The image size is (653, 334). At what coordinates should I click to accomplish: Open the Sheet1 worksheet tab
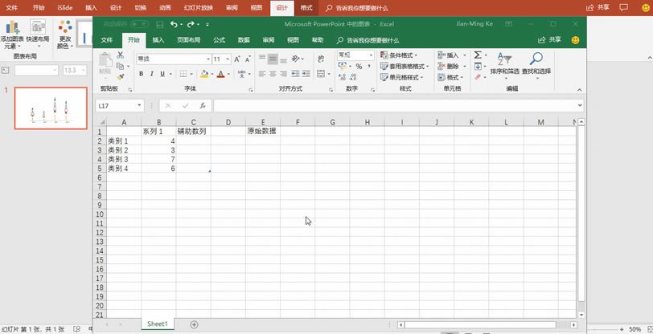(x=157, y=324)
